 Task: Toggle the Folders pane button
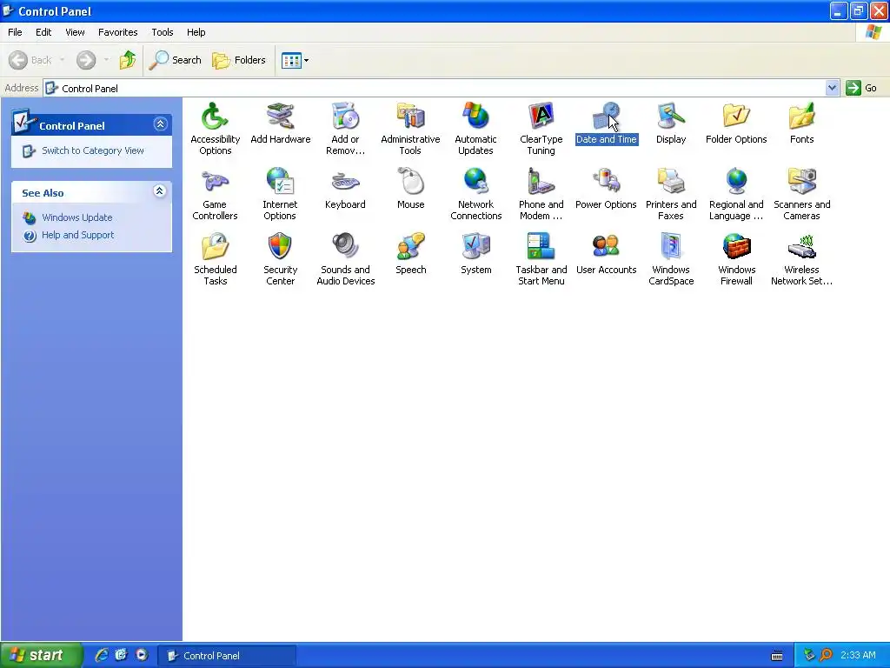click(x=239, y=60)
